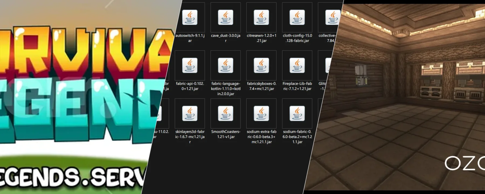The height and width of the screenshot is (194, 485).
Task: Click the label "cloth-config-15.0.128-fabric.jar"
Action: click(x=297, y=38)
